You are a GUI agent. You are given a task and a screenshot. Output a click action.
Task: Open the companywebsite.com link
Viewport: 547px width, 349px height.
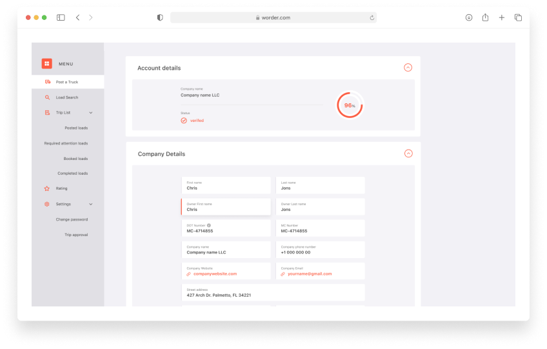215,274
